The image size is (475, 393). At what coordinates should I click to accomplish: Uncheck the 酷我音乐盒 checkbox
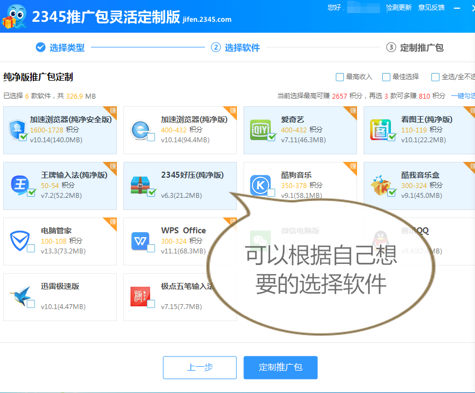(x=391, y=192)
